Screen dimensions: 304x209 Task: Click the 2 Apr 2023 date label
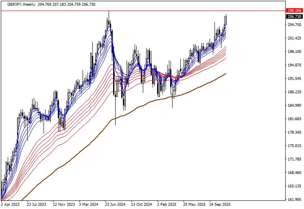[x=10, y=204]
